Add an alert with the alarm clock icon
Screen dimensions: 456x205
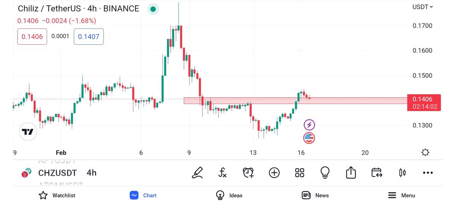point(248,173)
